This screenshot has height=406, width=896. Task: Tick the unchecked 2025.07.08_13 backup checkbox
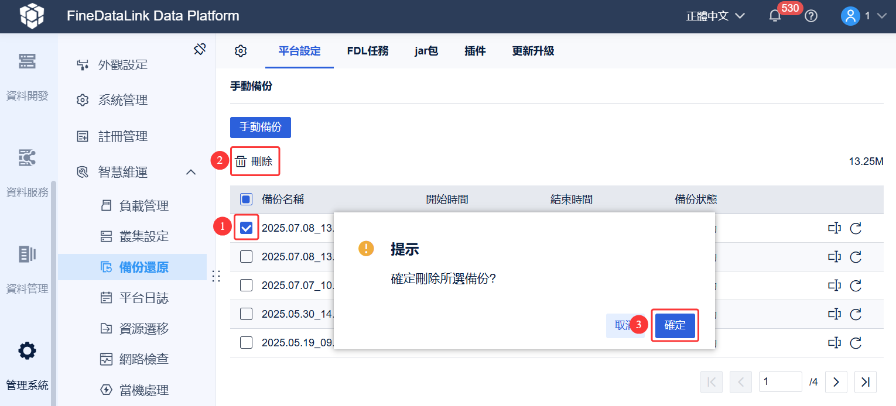coord(247,257)
